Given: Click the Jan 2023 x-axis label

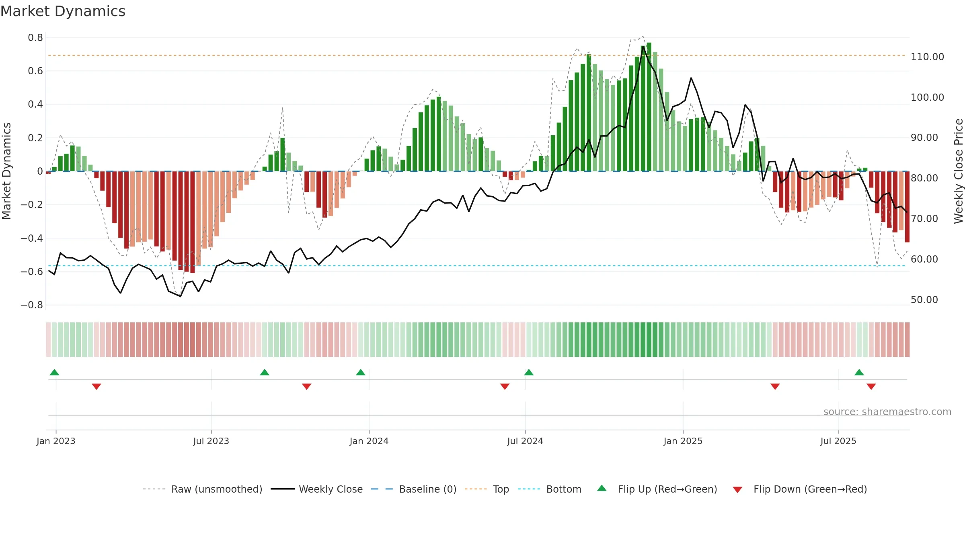Looking at the screenshot, I should click(x=56, y=441).
